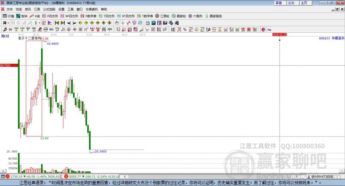Open the T数字表 tool
The image size is (345, 186).
145,16
